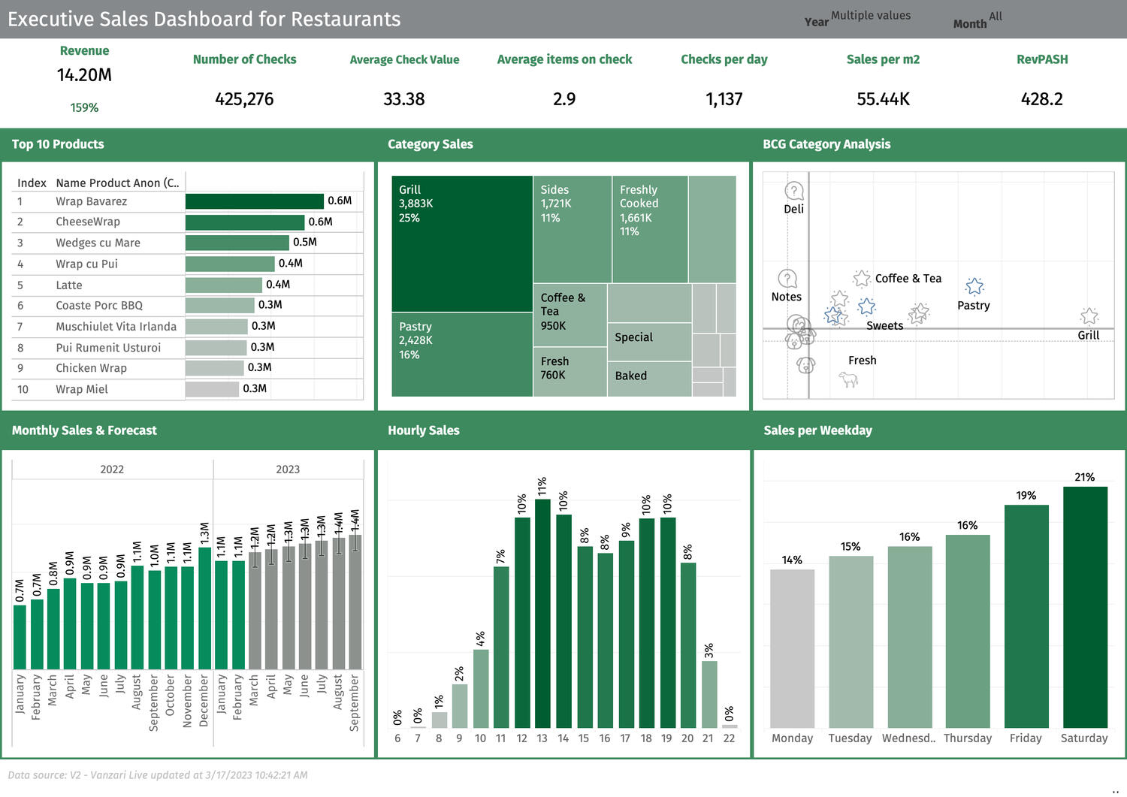The width and height of the screenshot is (1127, 797).
Task: Click the Notes question-mark bubble icon
Action: coord(787,279)
